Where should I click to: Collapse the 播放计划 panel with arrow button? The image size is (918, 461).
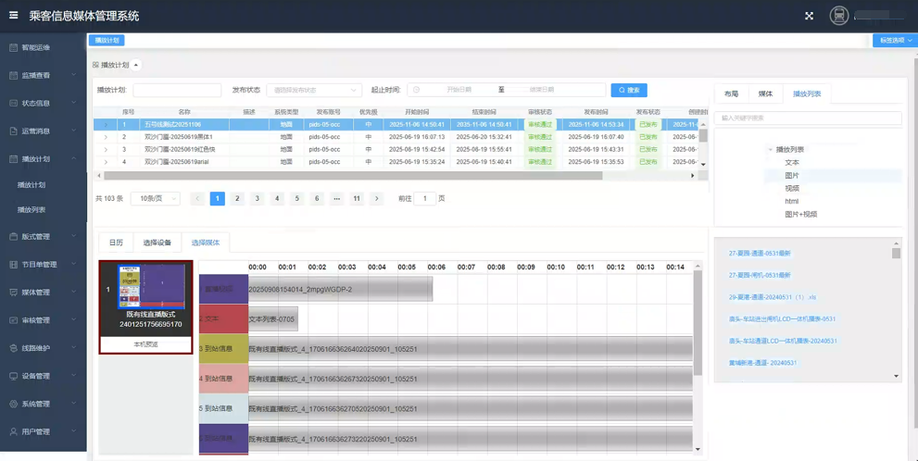pyautogui.click(x=136, y=65)
